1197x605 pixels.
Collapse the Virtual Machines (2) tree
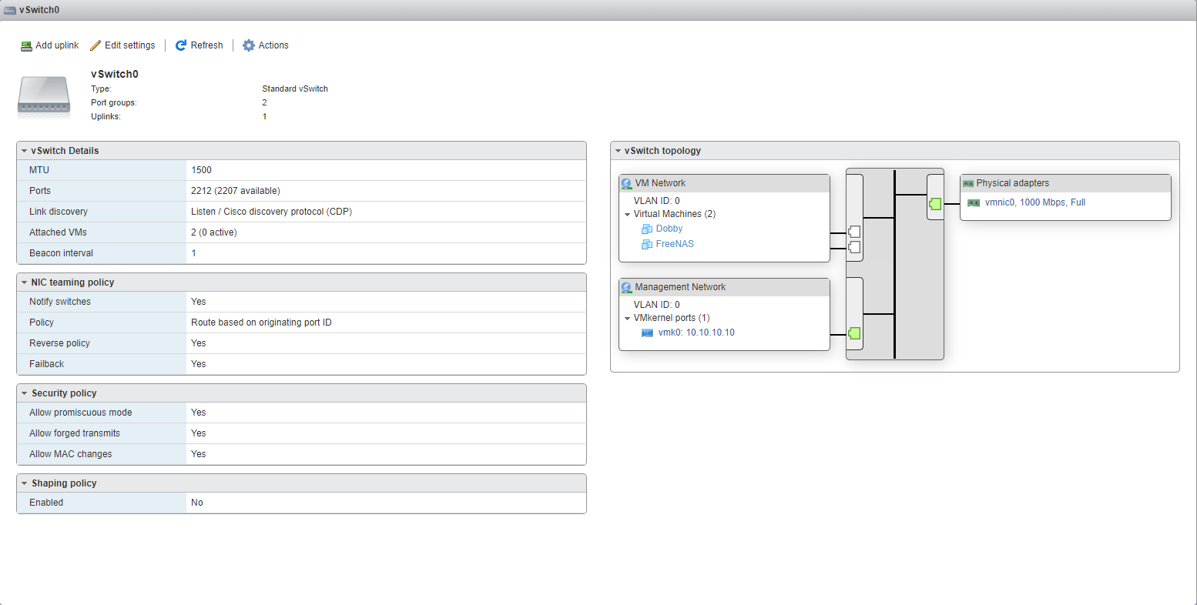[628, 215]
